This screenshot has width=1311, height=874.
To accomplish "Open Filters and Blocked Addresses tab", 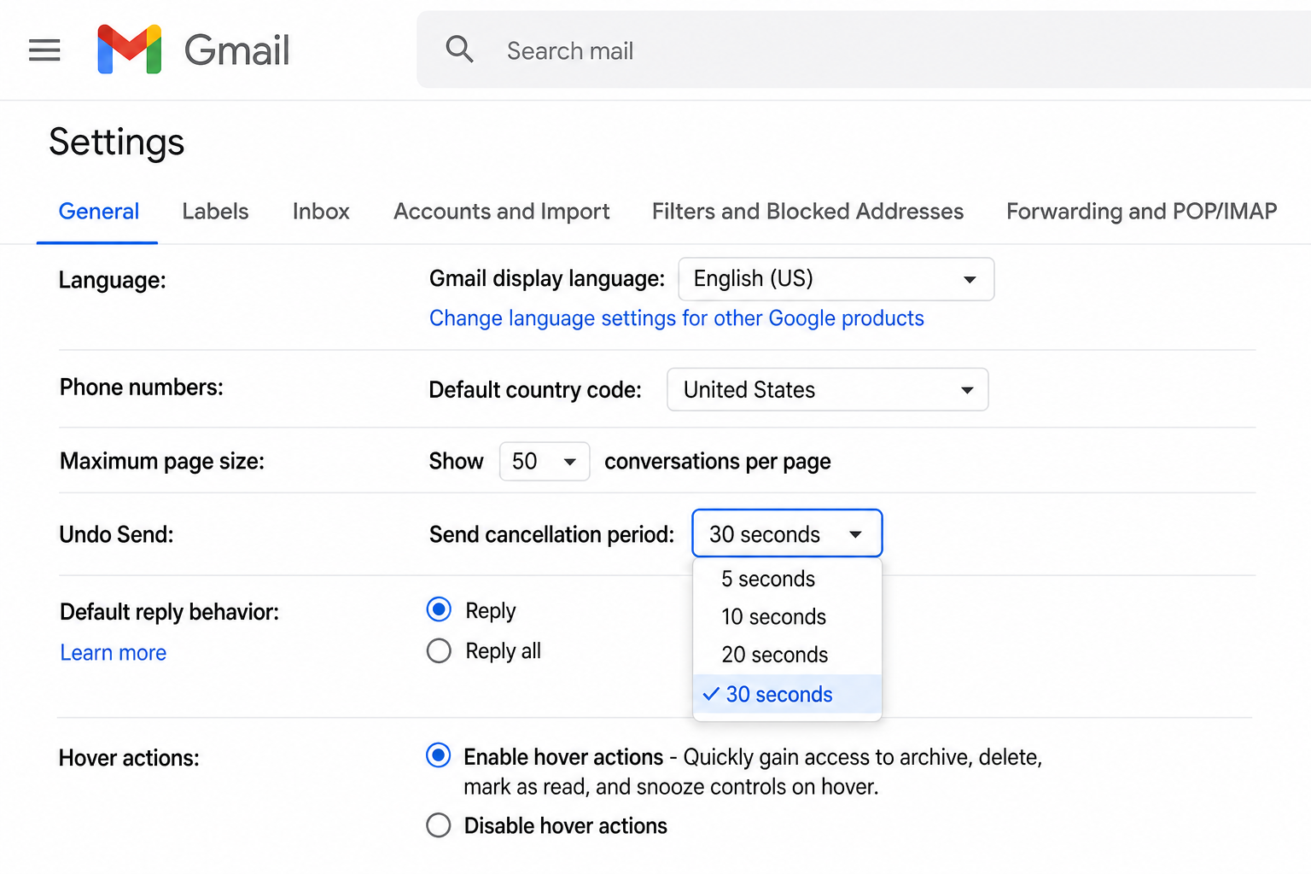I will coord(807,212).
